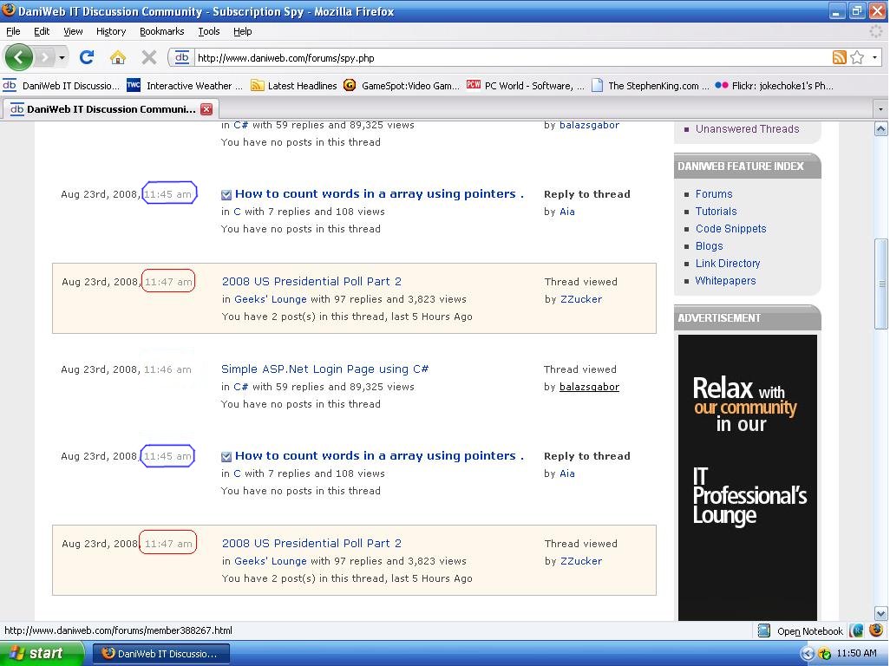The height and width of the screenshot is (666, 890).
Task: Open the History menu
Action: click(x=111, y=31)
